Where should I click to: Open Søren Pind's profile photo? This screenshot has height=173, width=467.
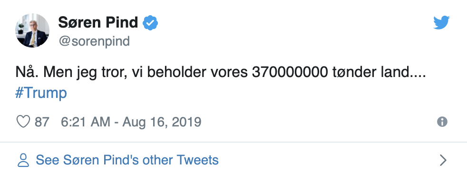(32, 30)
